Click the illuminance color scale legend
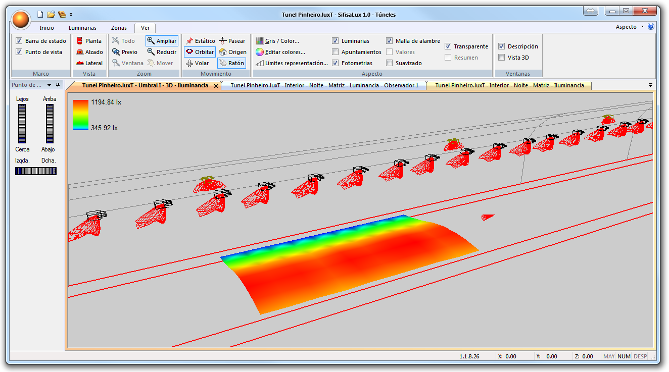 point(81,115)
